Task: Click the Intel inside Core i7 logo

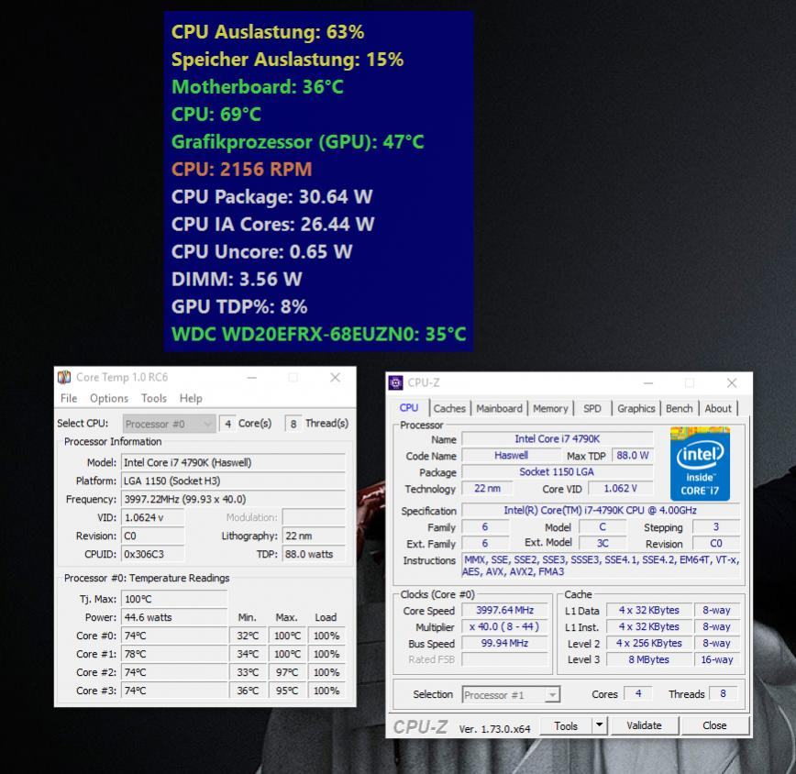Action: pyautogui.click(x=700, y=463)
